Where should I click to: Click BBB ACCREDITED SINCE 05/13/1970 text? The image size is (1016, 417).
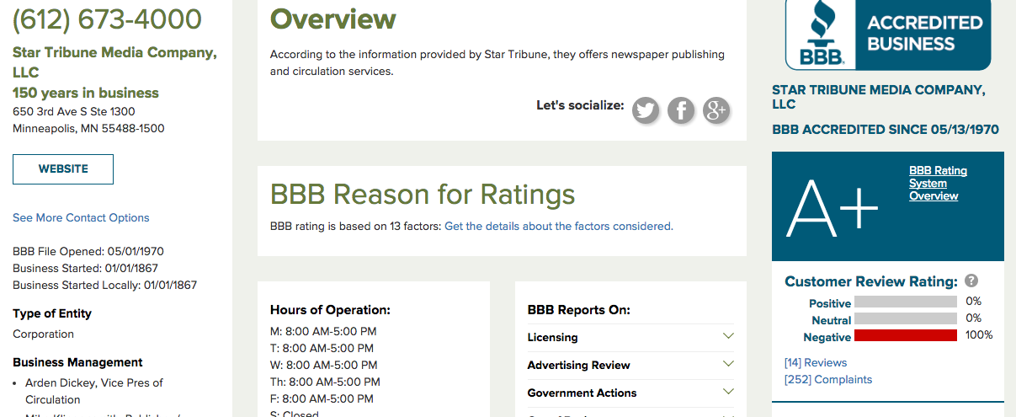(886, 130)
